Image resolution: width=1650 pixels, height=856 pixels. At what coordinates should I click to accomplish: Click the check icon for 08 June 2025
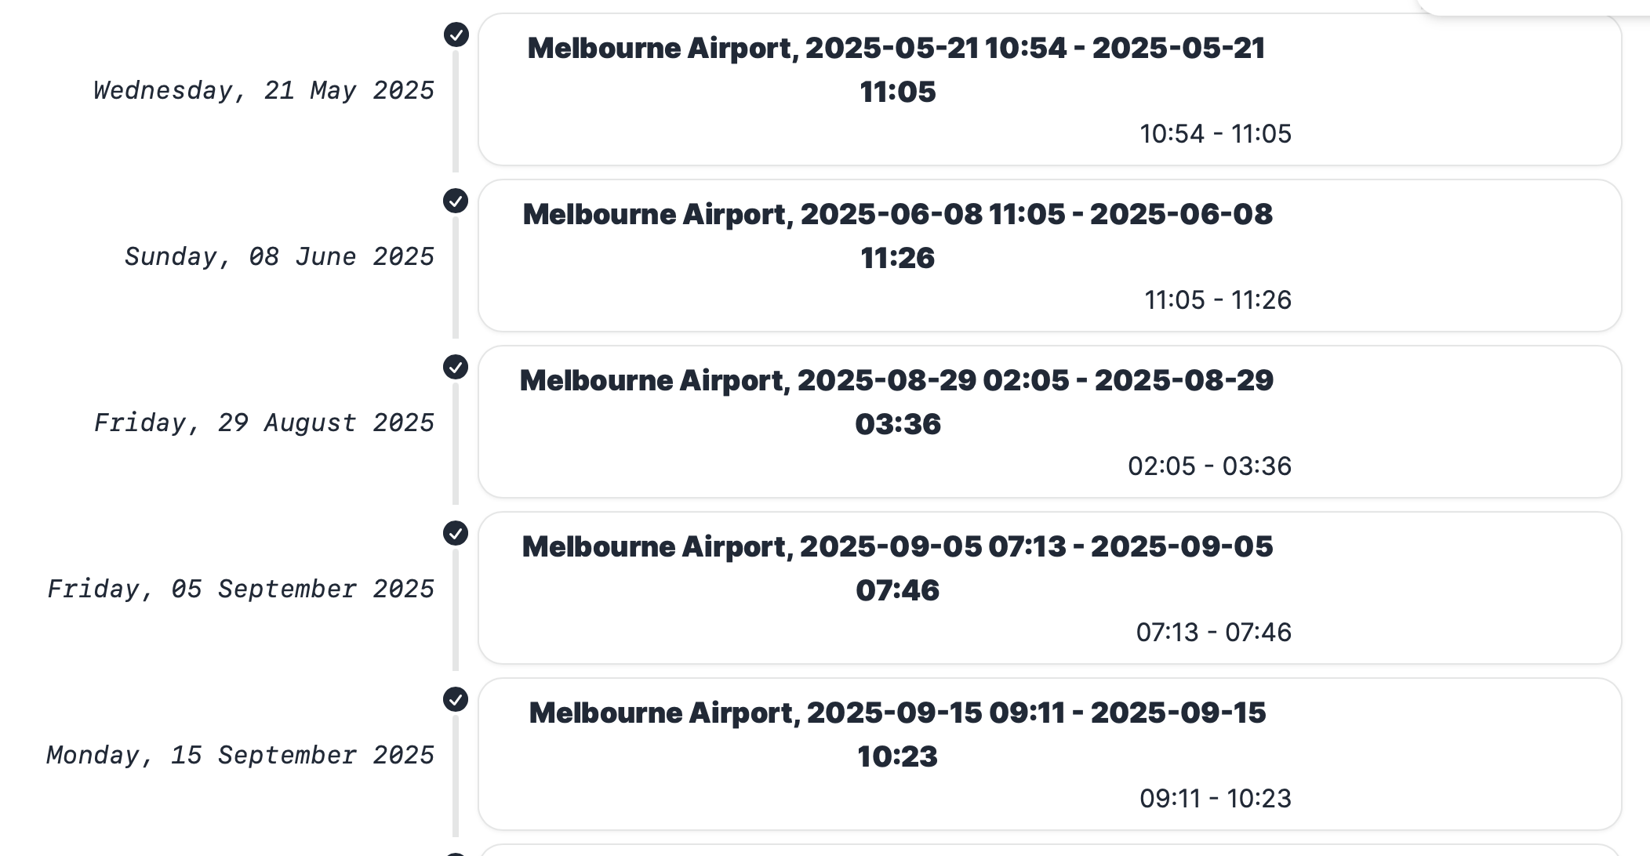(x=456, y=201)
